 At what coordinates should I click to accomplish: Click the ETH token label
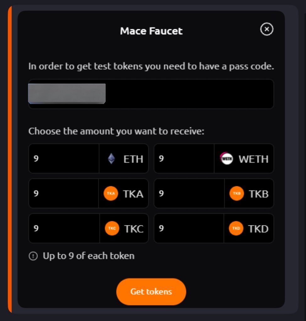point(133,159)
